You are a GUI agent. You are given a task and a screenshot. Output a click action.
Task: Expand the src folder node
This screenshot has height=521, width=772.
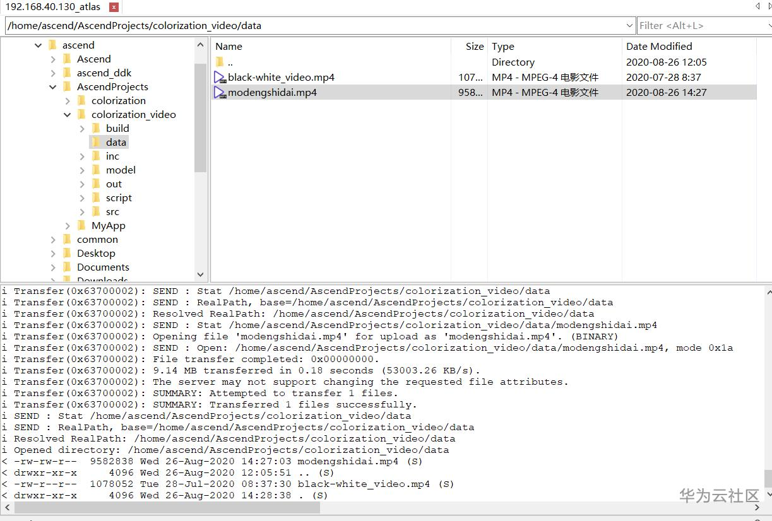[82, 212]
